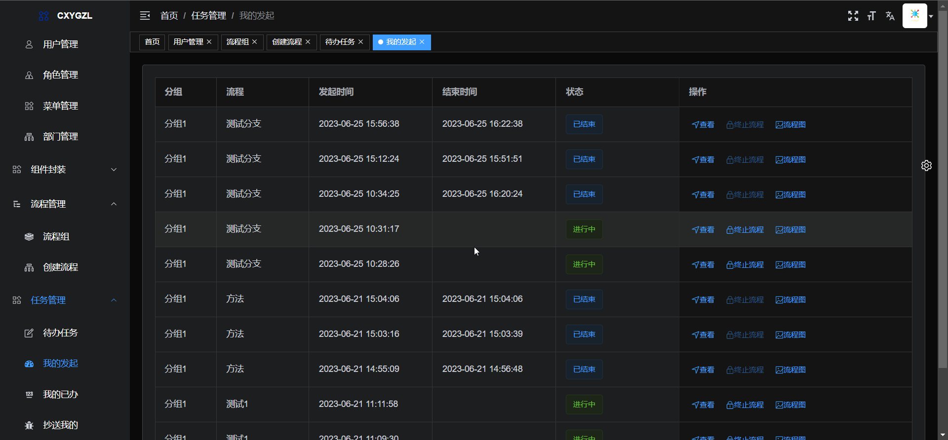Viewport: 948px width, 440px height.
Task: Open the settings gear on right edge
Action: pos(926,166)
